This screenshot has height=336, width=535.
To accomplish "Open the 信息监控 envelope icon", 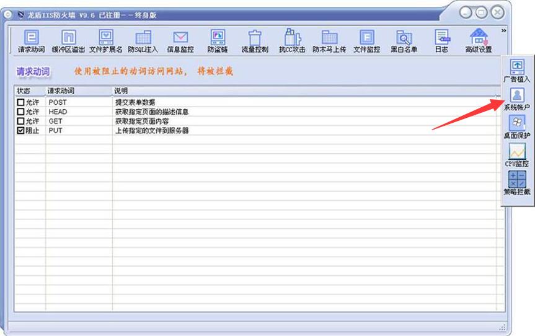I will pyautogui.click(x=180, y=42).
